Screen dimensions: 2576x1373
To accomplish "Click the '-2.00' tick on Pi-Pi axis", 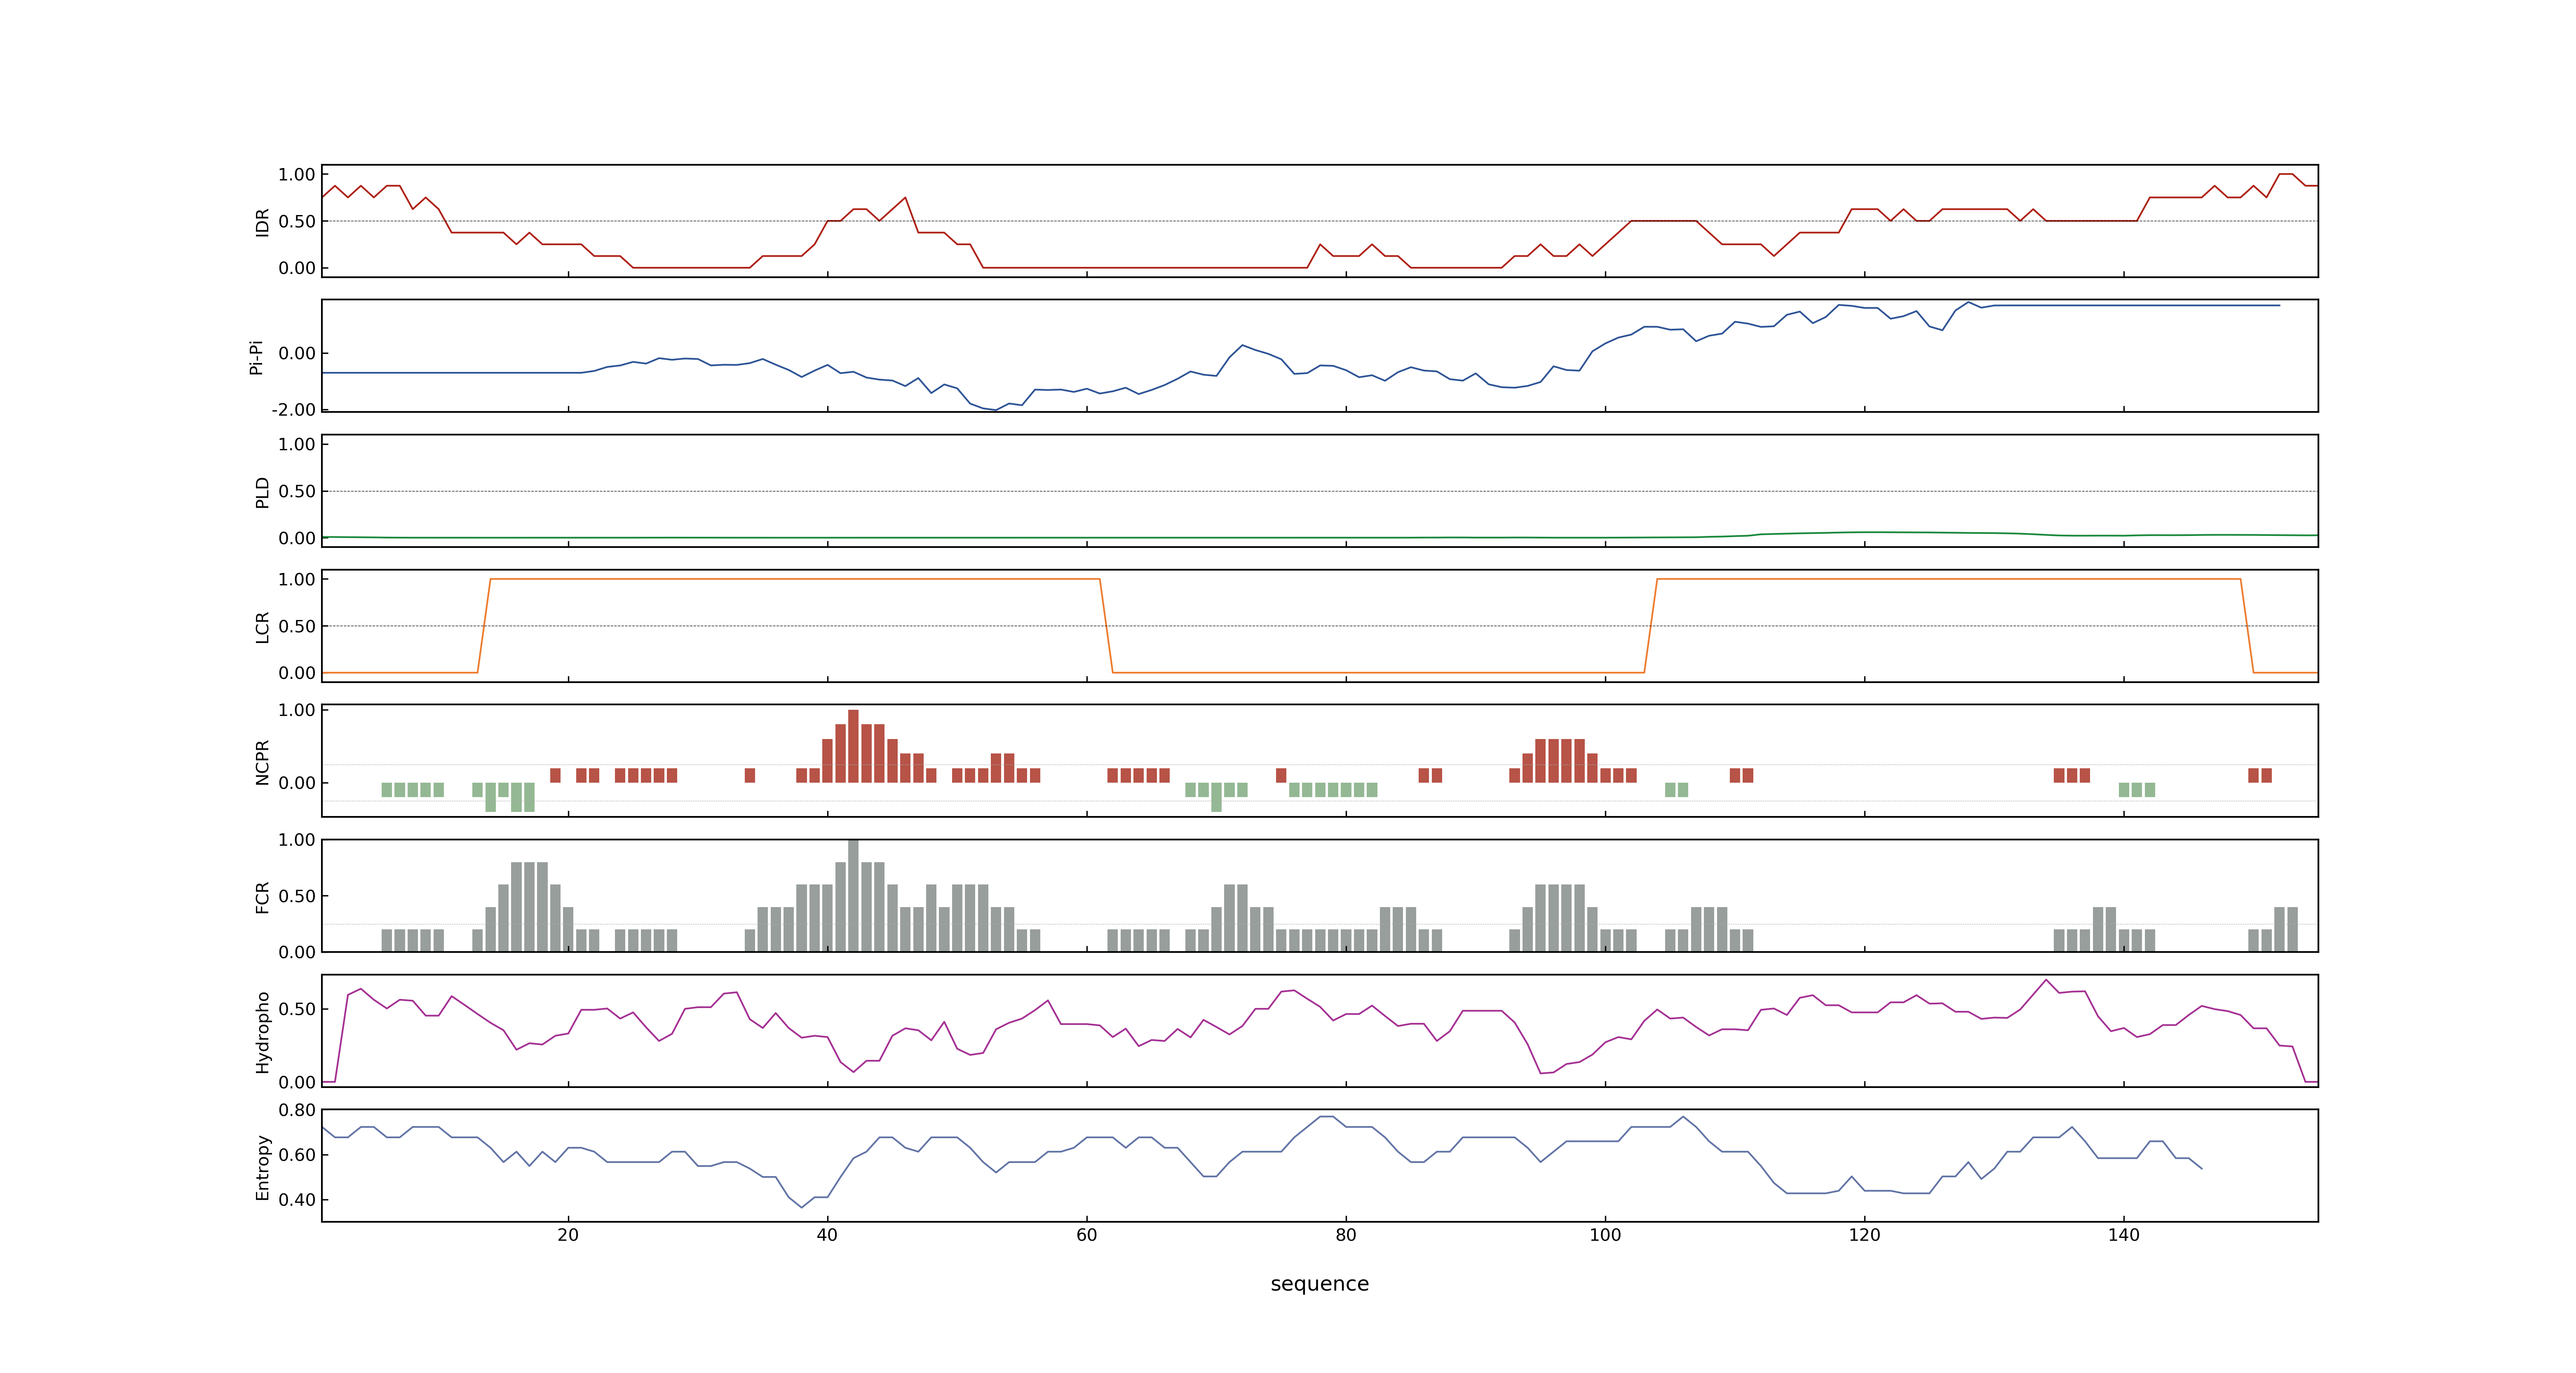I will (293, 410).
